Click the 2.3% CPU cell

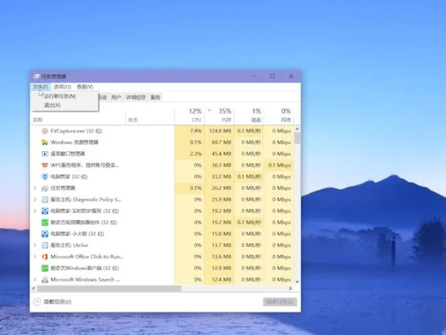189,154
